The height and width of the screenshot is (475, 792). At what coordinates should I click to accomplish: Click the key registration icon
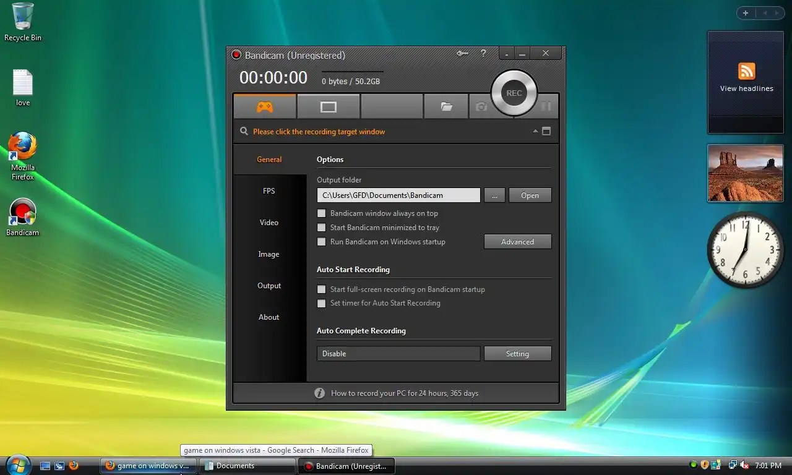point(462,54)
